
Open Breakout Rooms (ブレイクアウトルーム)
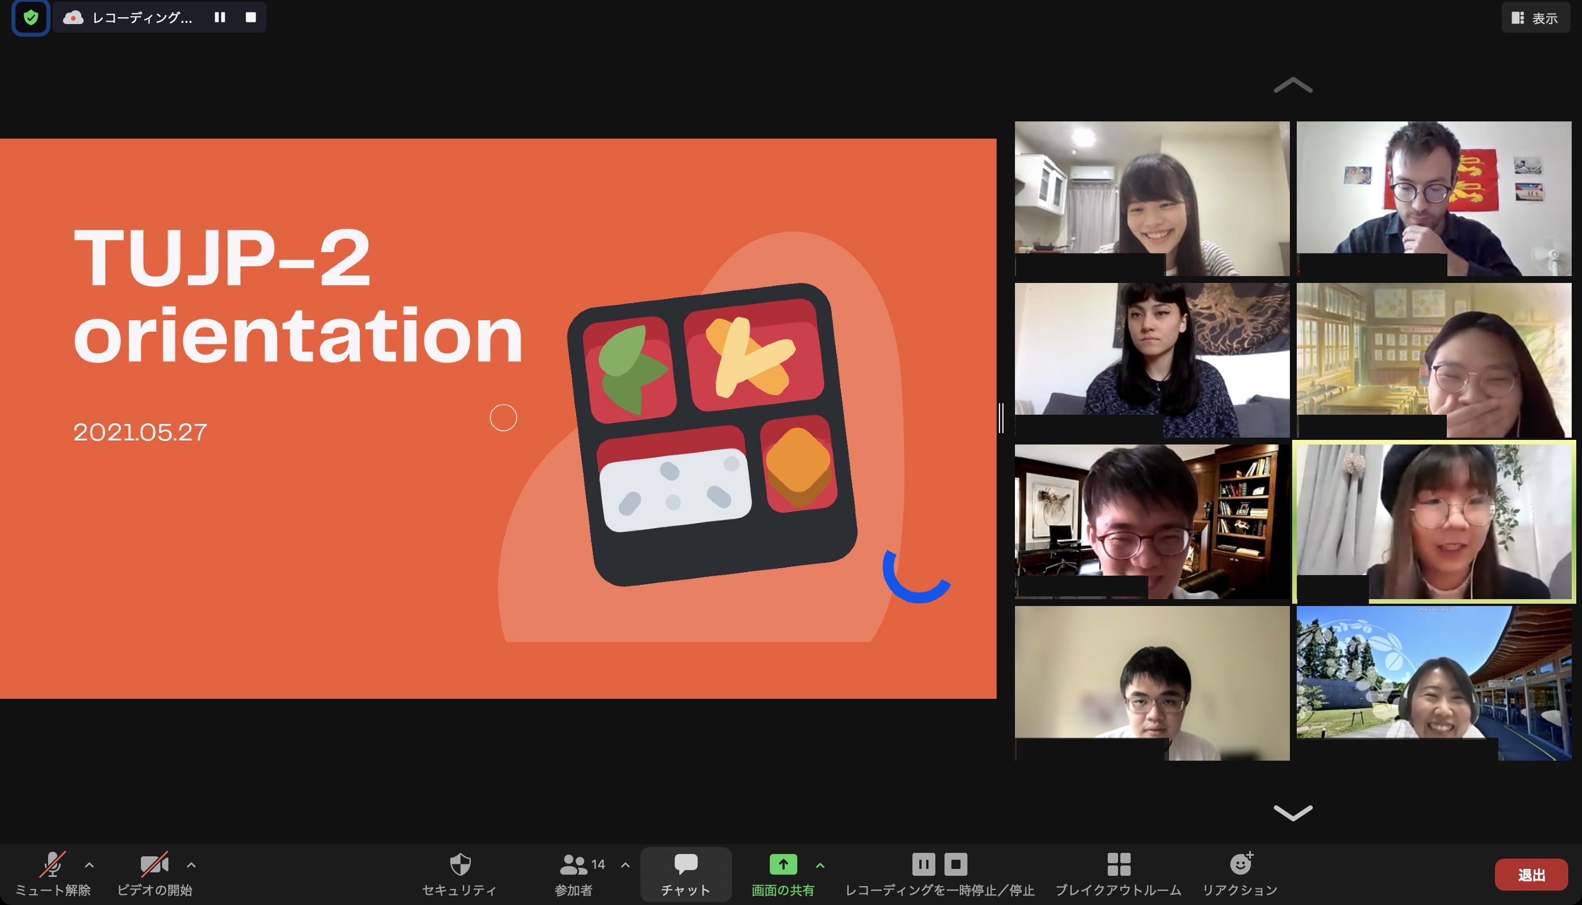click(x=1119, y=874)
